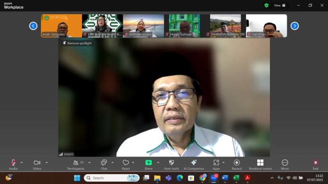Expand audio options caret beside Audio

(21, 162)
